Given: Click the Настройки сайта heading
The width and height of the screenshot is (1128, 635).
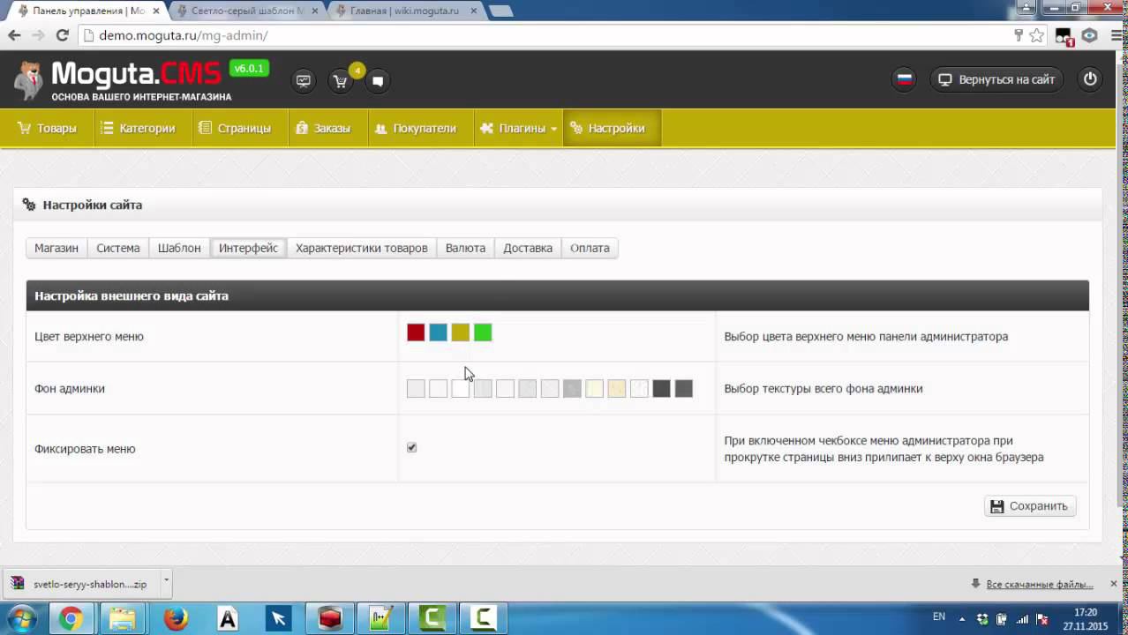Looking at the screenshot, I should coord(93,205).
